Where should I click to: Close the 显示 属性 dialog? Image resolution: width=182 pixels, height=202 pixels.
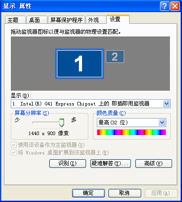pyautogui.click(x=175, y=6)
